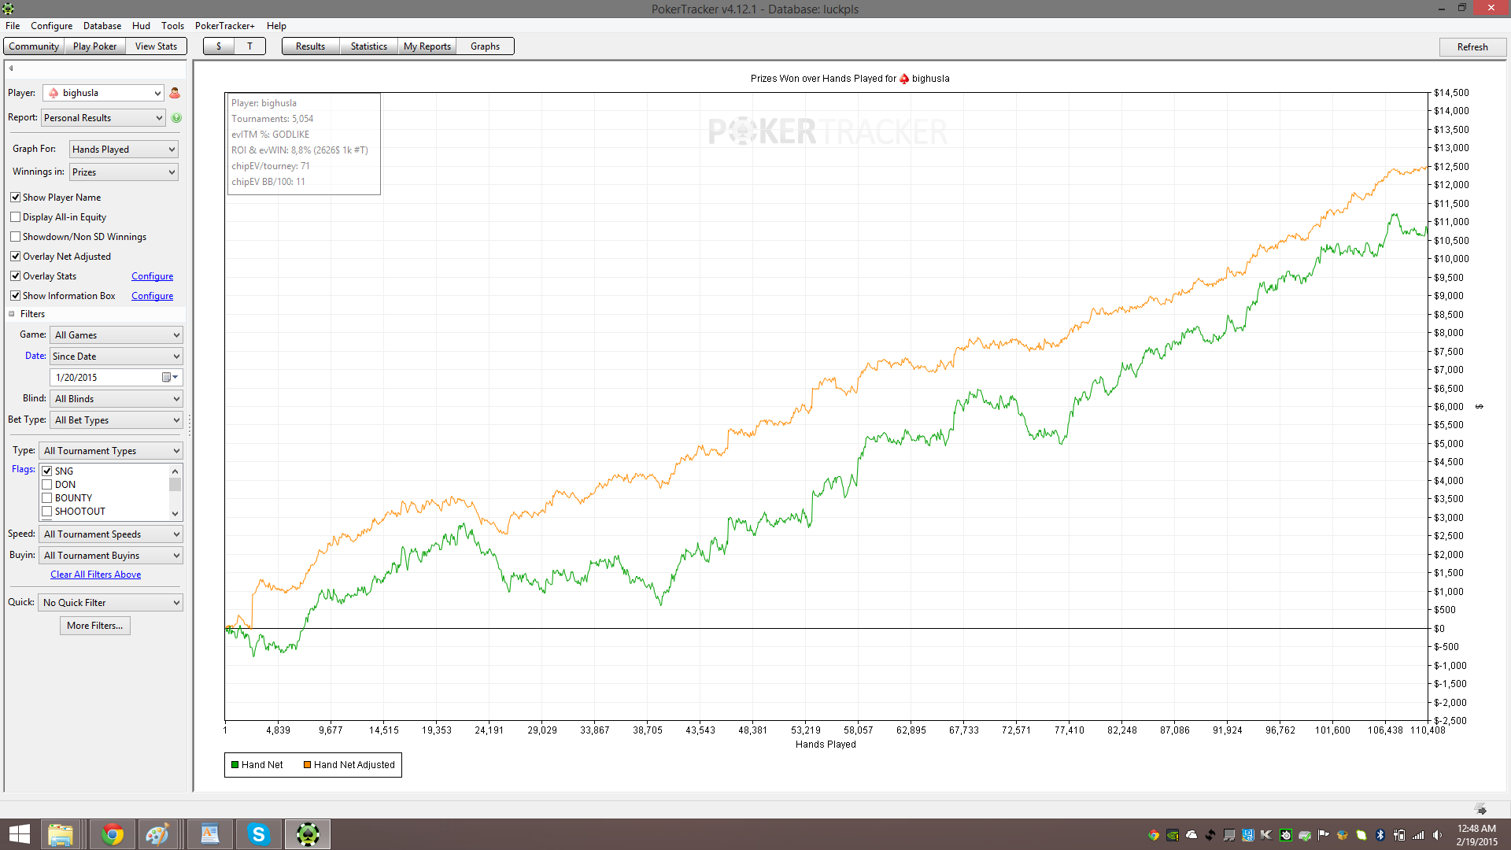The image size is (1511, 850).
Task: Click the green Hand Net legend swatch
Action: pos(235,765)
